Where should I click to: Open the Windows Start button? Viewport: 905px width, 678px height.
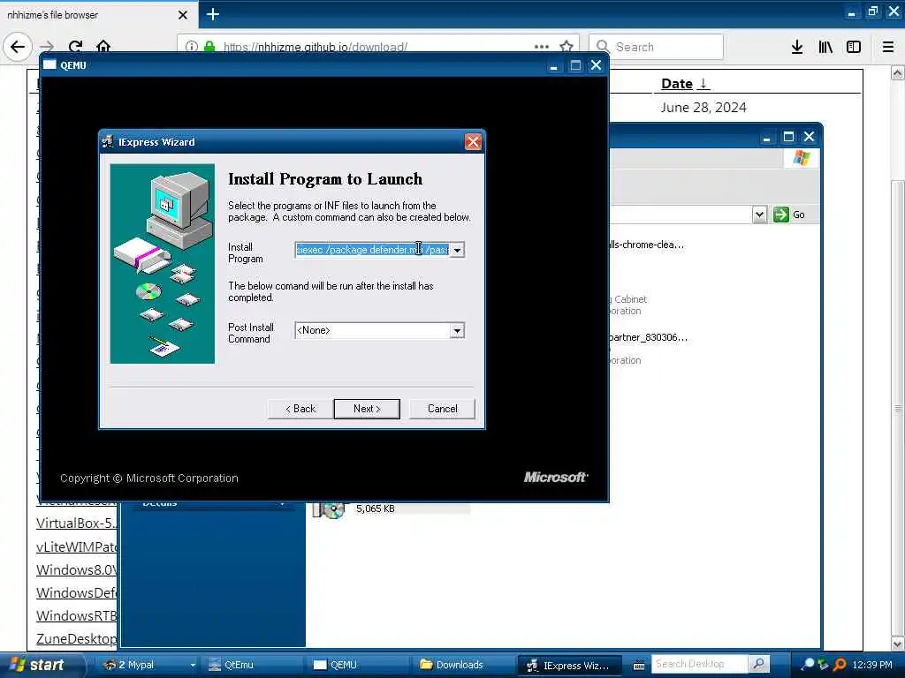pyautogui.click(x=38, y=665)
